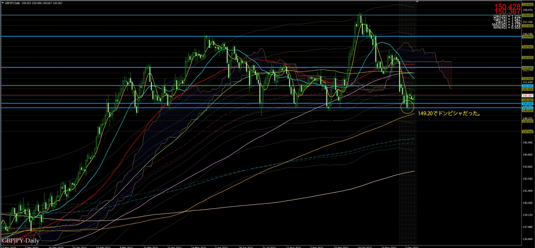Viewport: 535px width, 248px height.
Task: Click the 159.000 price tag on scale
Action: coord(527,5)
